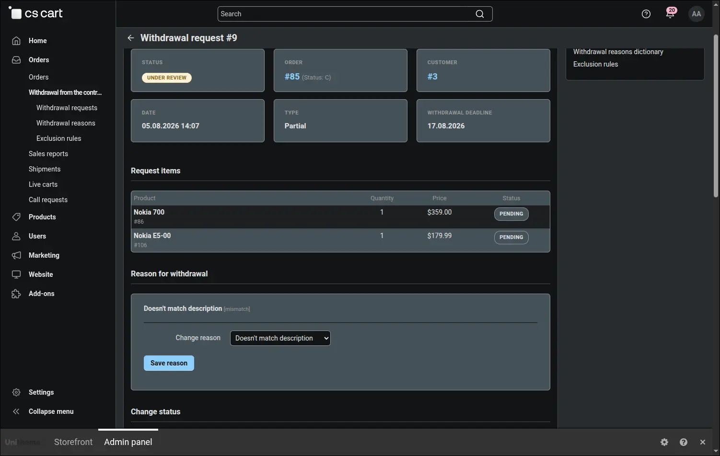Click the Users person icon
Screen dimensions: 720x456
16,236
